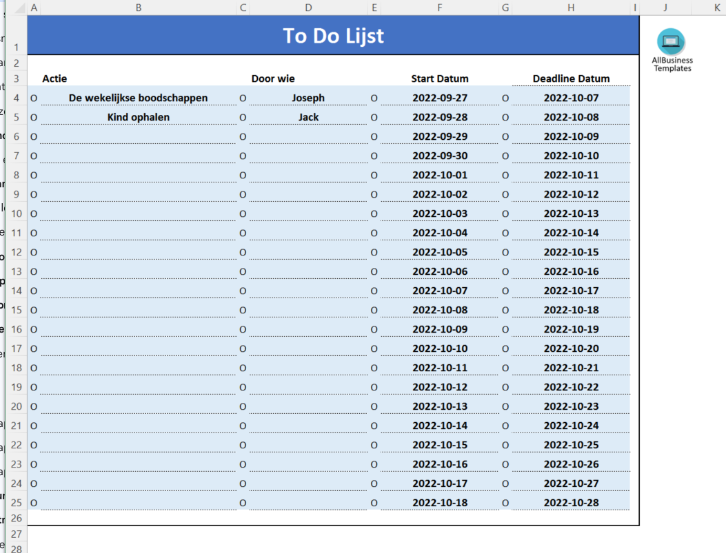
Task: Select column K header
Action: coord(717,8)
